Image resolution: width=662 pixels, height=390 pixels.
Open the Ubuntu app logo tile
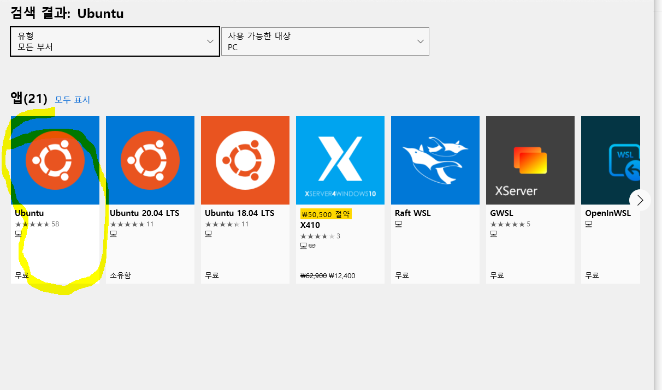pyautogui.click(x=55, y=160)
